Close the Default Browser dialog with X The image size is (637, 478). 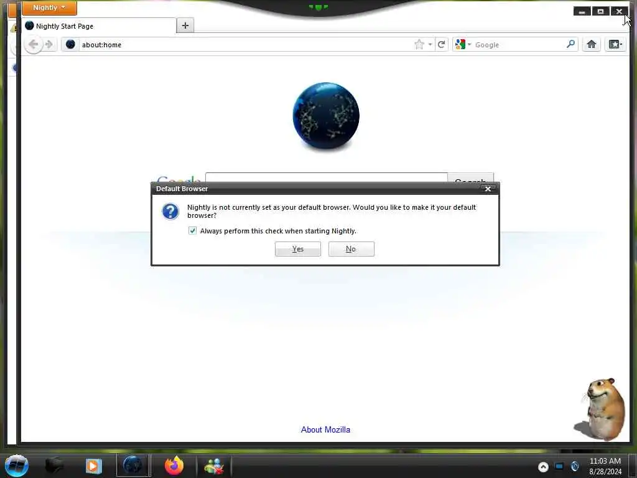click(488, 189)
